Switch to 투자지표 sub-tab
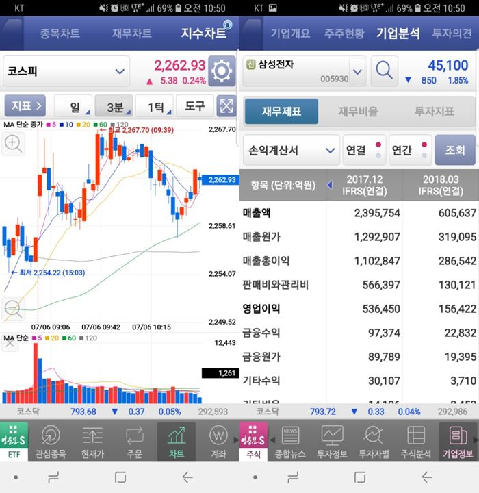Viewport: 479px width, 493px height. click(435, 112)
